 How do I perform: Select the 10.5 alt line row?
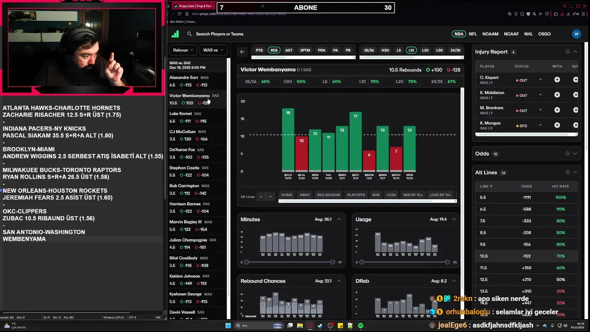(525, 256)
